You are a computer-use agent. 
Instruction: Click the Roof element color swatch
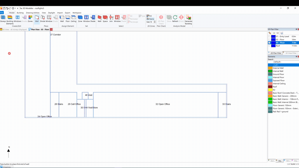pos(270,87)
